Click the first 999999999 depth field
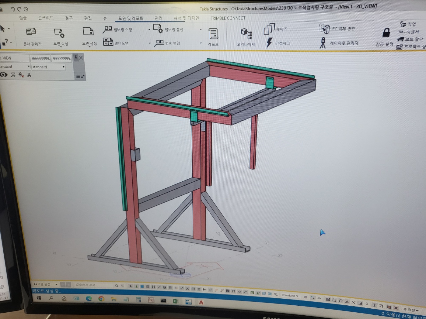 click(40, 58)
